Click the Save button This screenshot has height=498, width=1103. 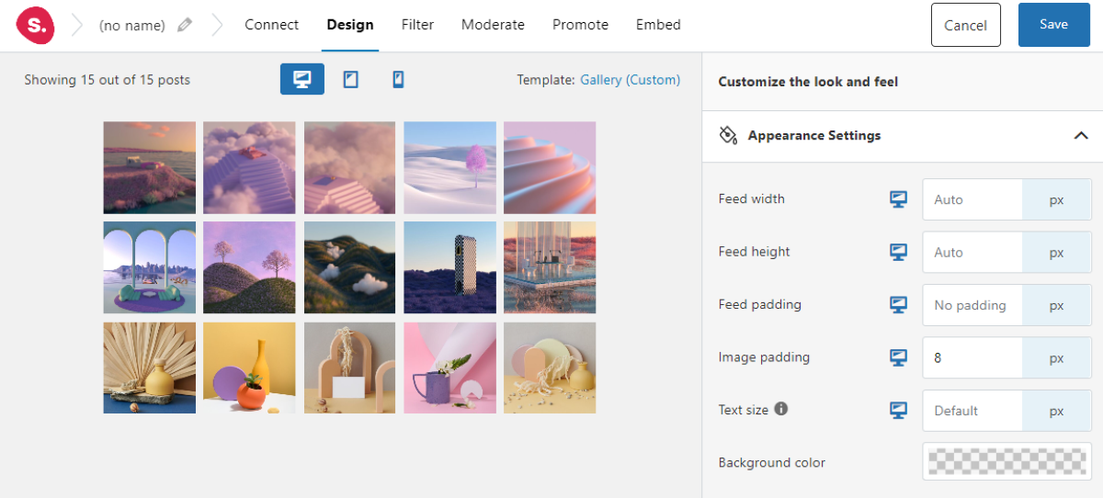pos(1053,25)
